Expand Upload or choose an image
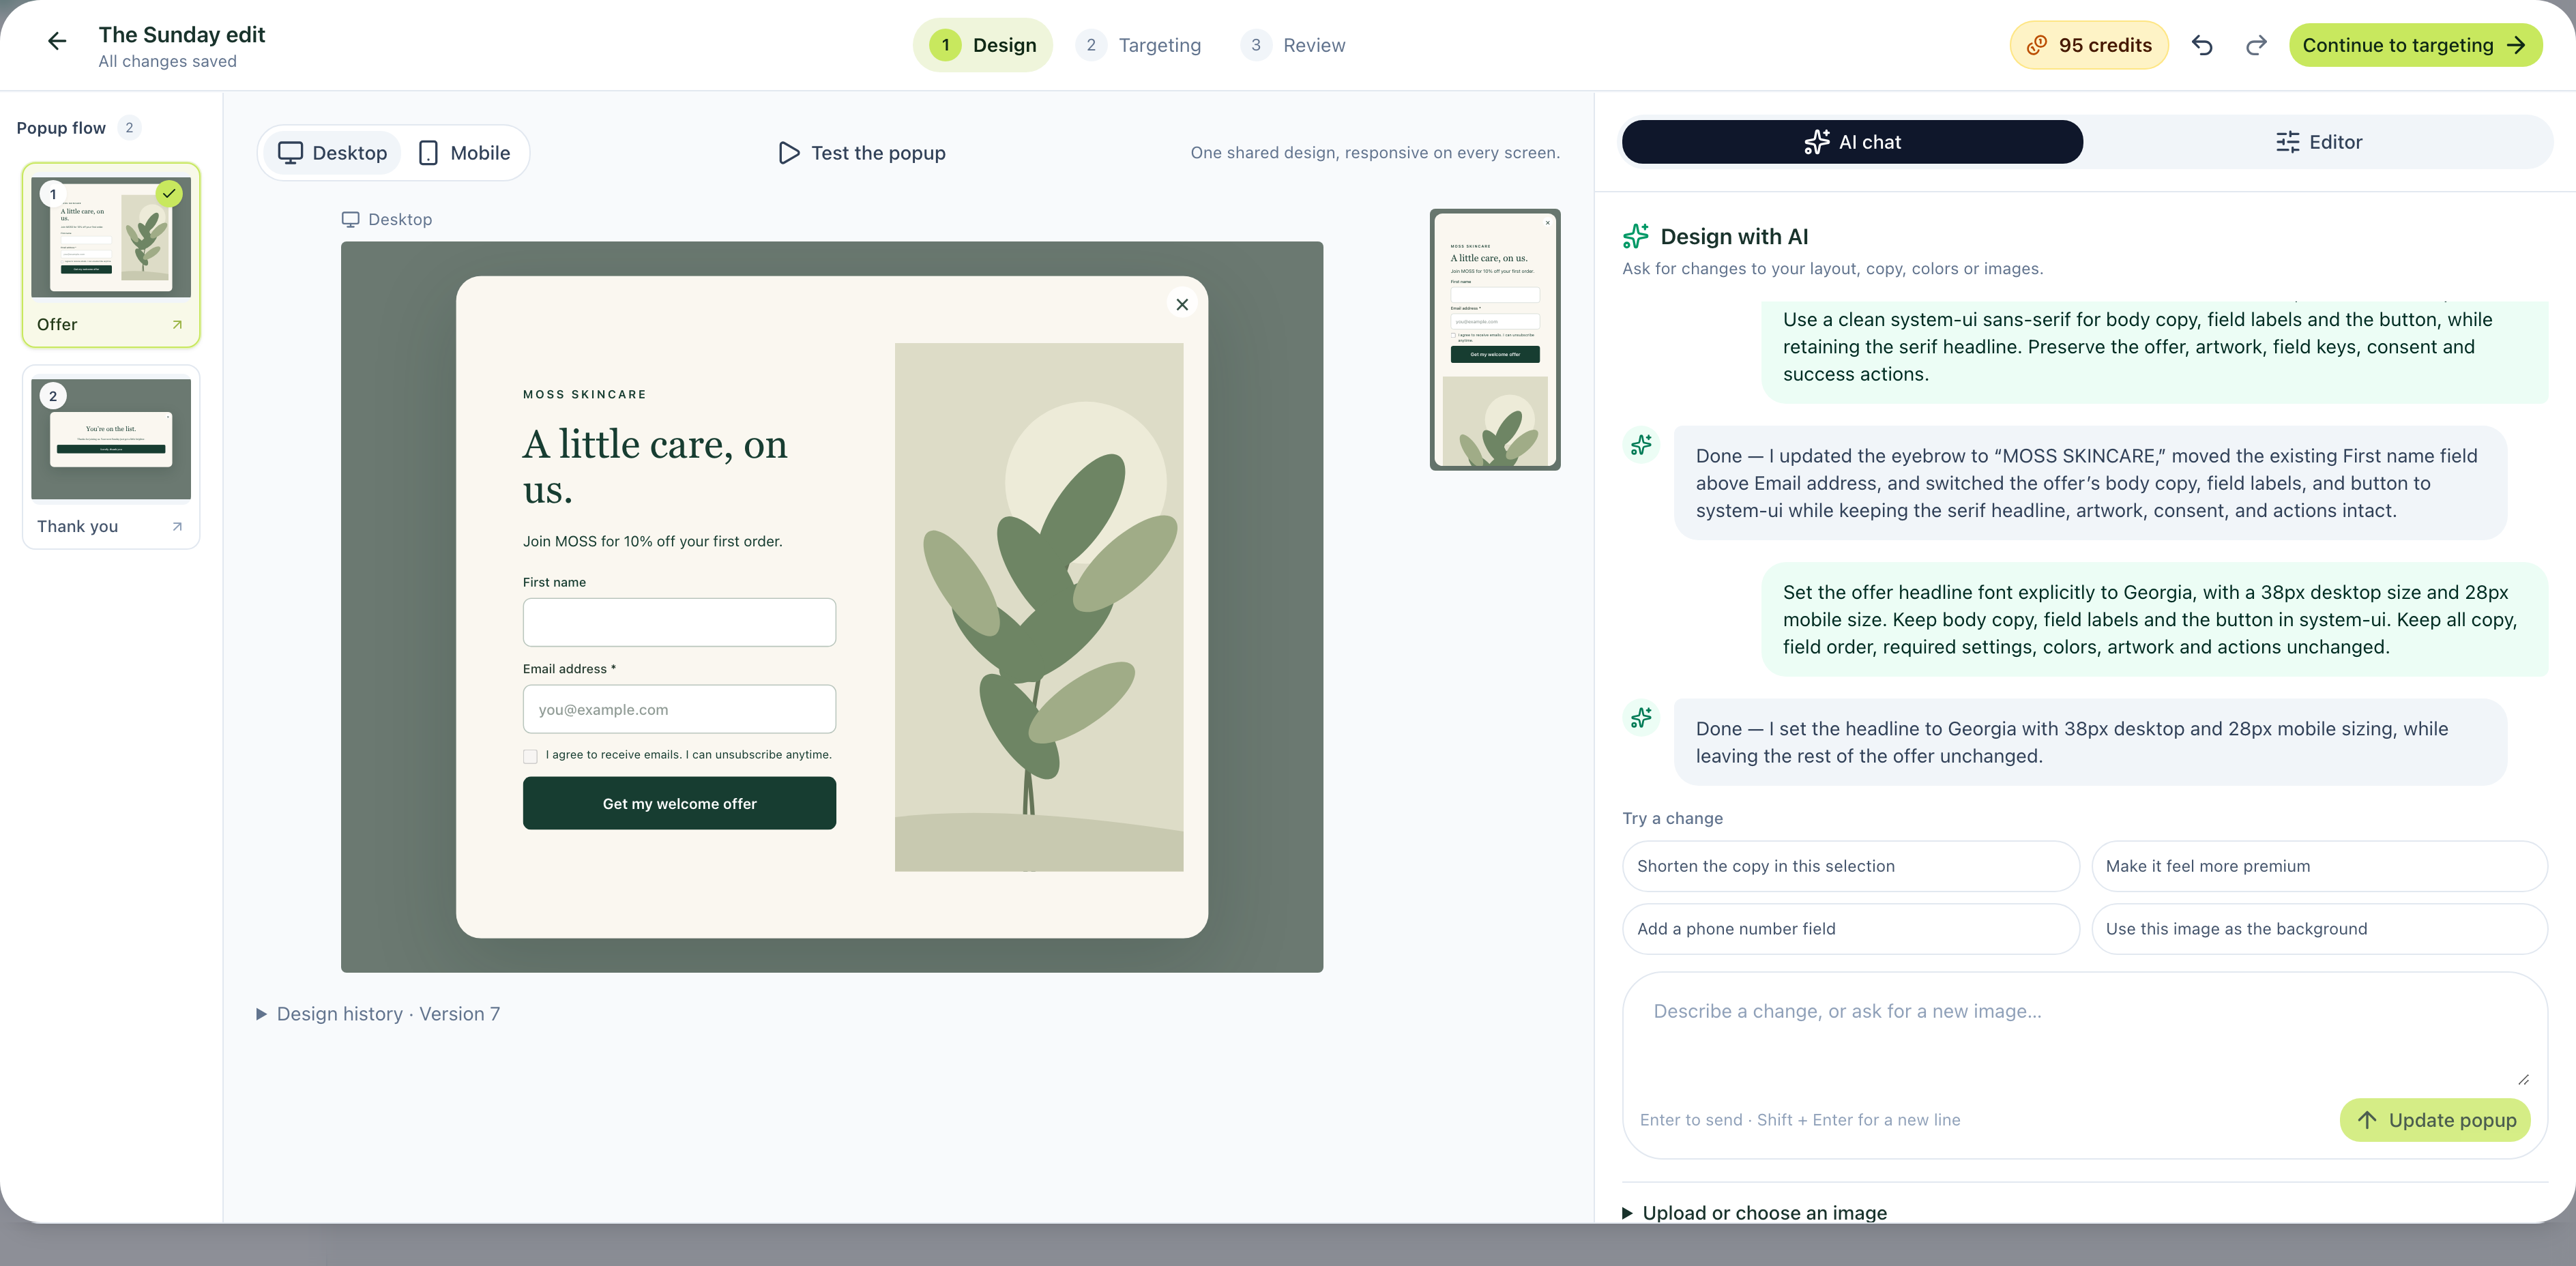2576x1266 pixels. pyautogui.click(x=1754, y=1212)
